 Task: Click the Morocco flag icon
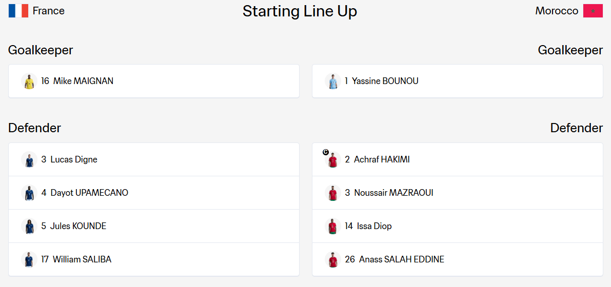(x=593, y=11)
